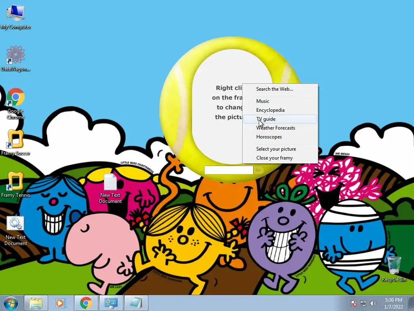
Task: Select the Framy Tennis desktop shortcut
Action: (16, 185)
